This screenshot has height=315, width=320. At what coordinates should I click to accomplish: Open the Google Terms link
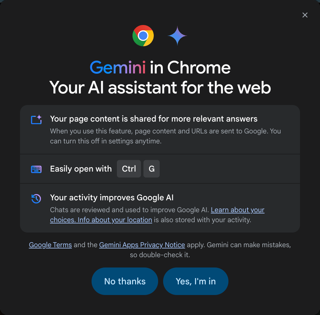point(50,245)
